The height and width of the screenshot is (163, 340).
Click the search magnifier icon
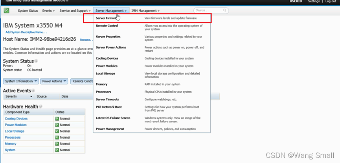(225, 10)
